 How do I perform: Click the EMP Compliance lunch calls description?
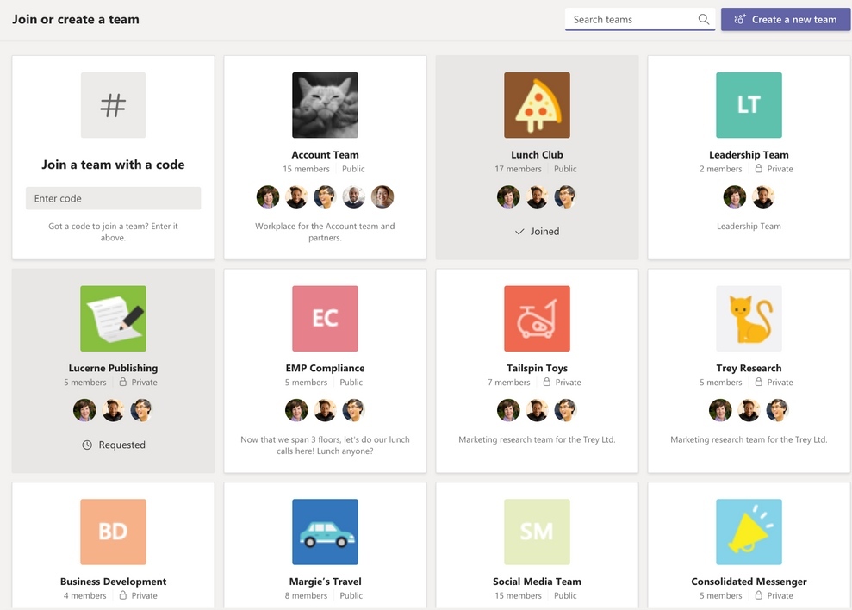(325, 445)
